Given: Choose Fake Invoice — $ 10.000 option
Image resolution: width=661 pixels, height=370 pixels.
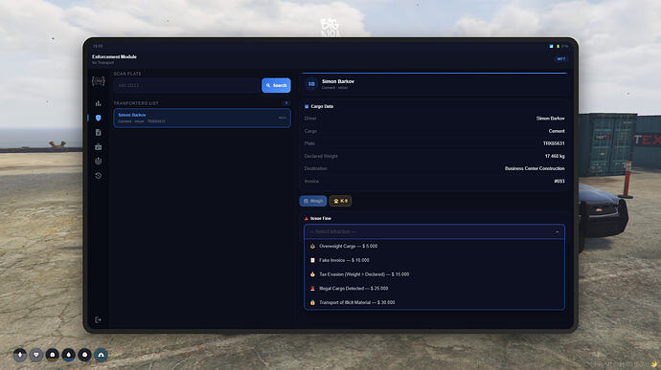Looking at the screenshot, I should point(434,260).
